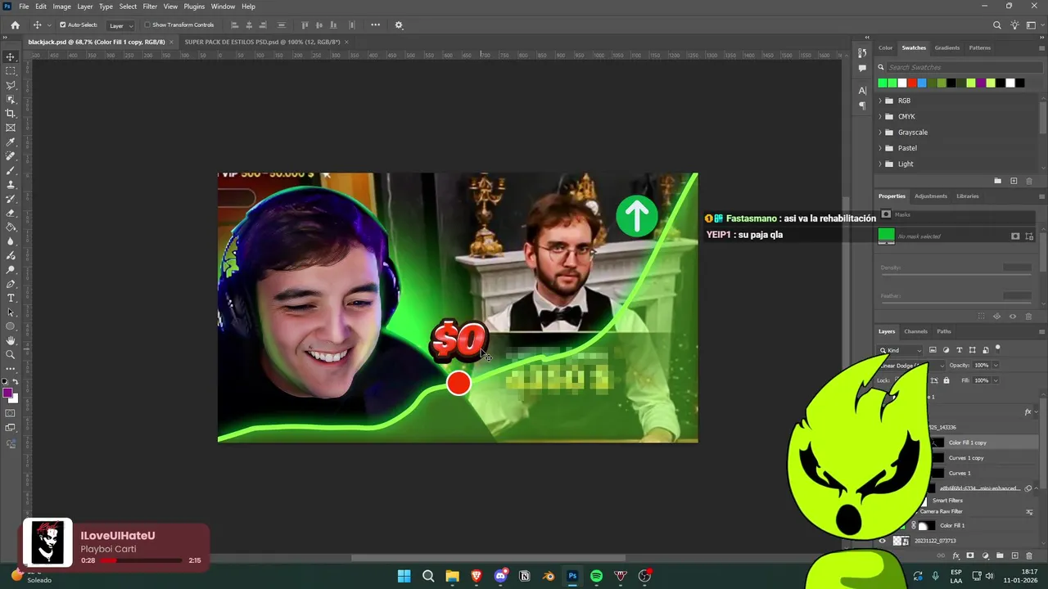Select the Hand tool

pyautogui.click(x=11, y=340)
